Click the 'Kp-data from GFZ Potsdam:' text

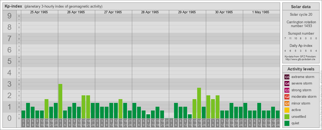pos(301,56)
